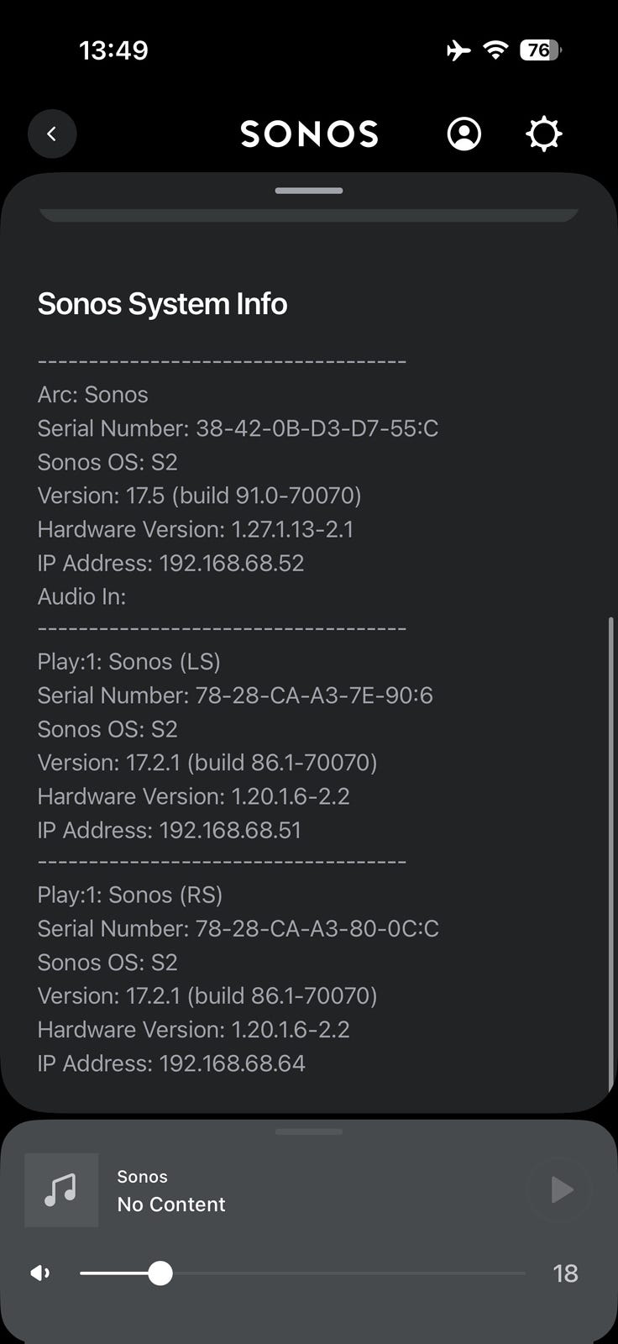
Task: Click the volume slider handle
Action: coord(160,1273)
